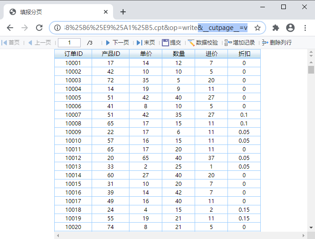The width and height of the screenshot is (315, 239).
Task: Bookmark this page with star icon
Action: click(x=258, y=28)
